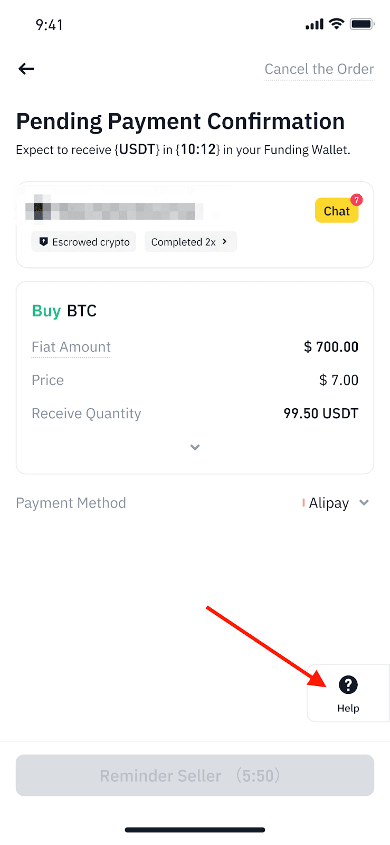Screen dimensions: 390x845
Task: Tap the Help label text
Action: point(348,708)
